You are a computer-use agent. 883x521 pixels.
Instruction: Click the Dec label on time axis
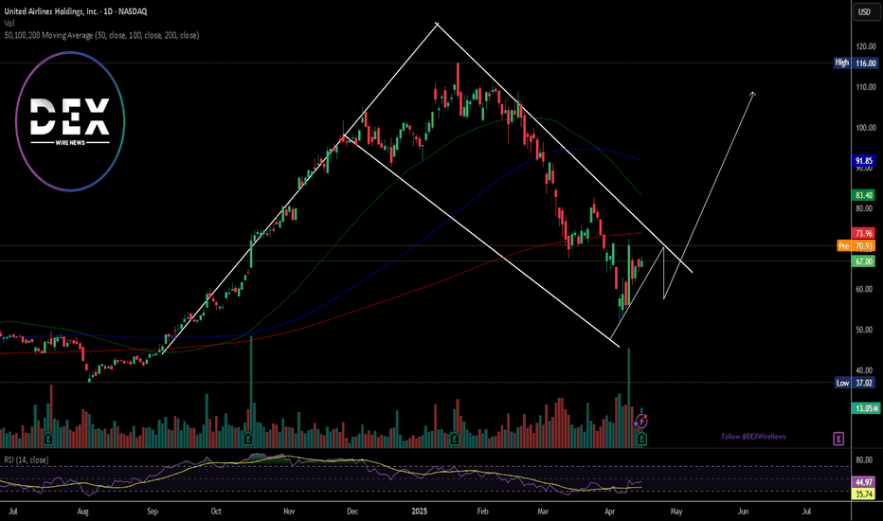(352, 512)
